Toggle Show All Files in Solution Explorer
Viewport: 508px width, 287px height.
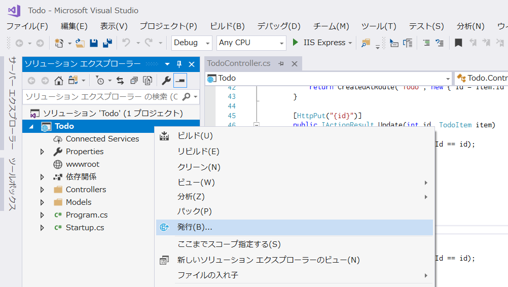148,80
